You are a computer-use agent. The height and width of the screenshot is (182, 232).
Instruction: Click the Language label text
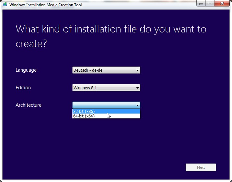(x=26, y=70)
